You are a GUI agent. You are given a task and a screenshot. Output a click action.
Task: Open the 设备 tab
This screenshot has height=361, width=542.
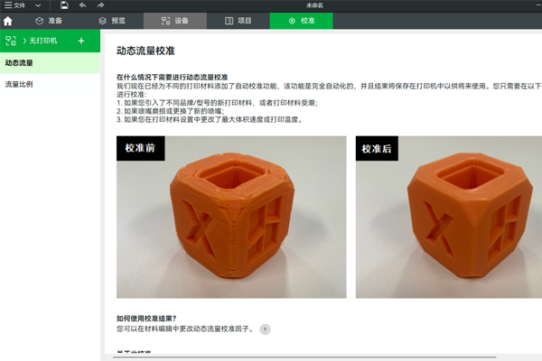(175, 20)
